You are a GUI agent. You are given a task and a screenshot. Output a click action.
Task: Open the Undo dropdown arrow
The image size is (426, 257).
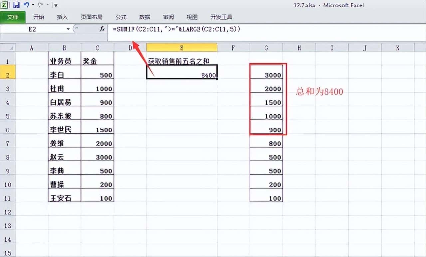pyautogui.click(x=33, y=5)
